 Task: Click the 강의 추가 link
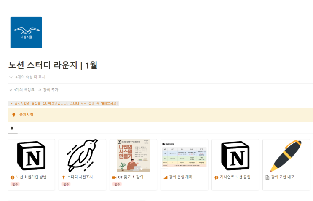pyautogui.click(x=48, y=90)
